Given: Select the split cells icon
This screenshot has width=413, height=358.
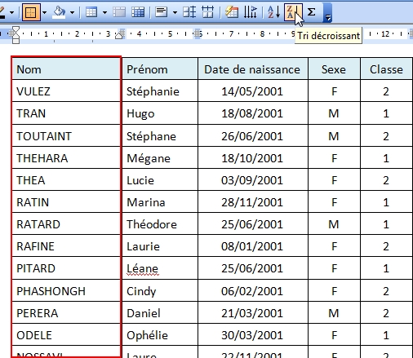Looking at the screenshot, I should 138,12.
